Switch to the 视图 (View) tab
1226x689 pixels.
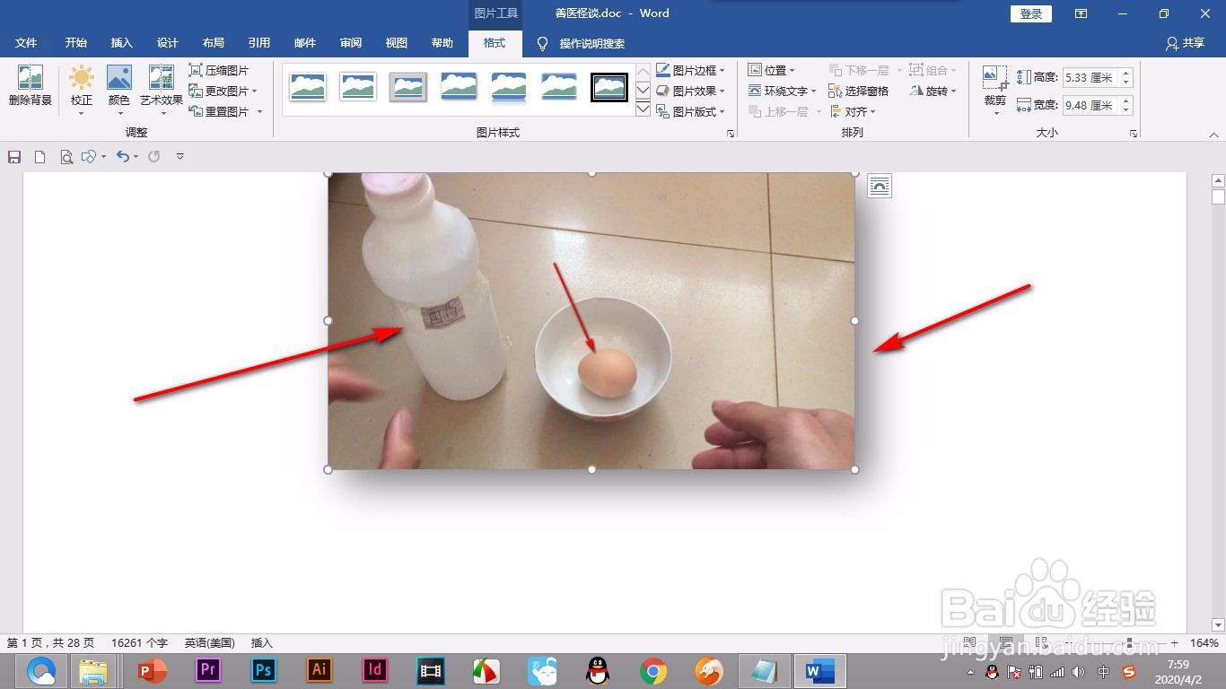click(x=397, y=43)
